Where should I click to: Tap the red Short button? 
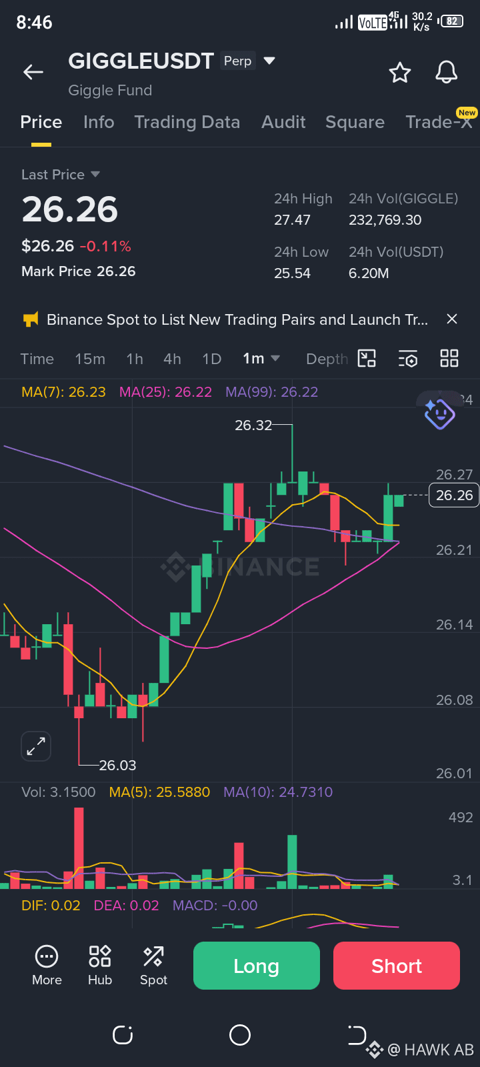[397, 966]
